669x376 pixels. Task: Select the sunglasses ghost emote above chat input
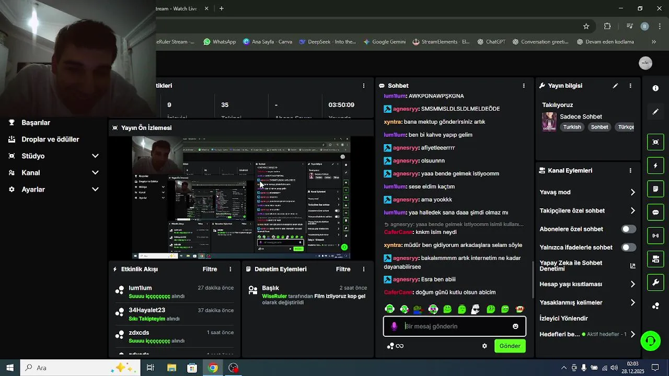tap(475, 309)
